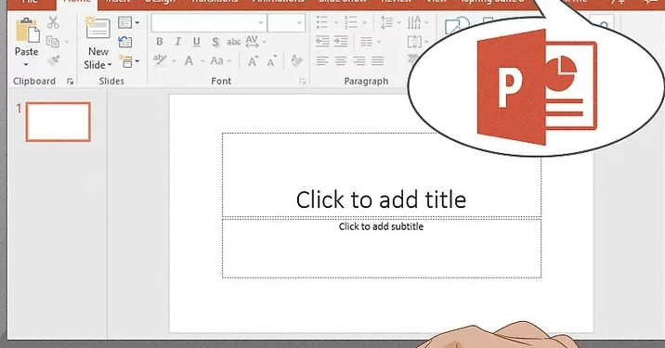Open the Copy dropdown arrow
Viewport: 665px width, 348px height.
click(x=67, y=42)
